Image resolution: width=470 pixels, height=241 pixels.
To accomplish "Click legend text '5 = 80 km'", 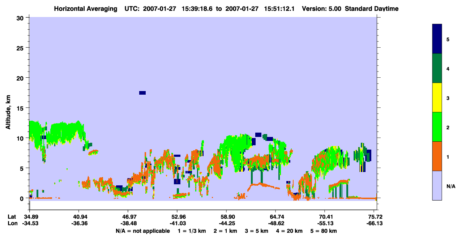I will coord(324,231).
